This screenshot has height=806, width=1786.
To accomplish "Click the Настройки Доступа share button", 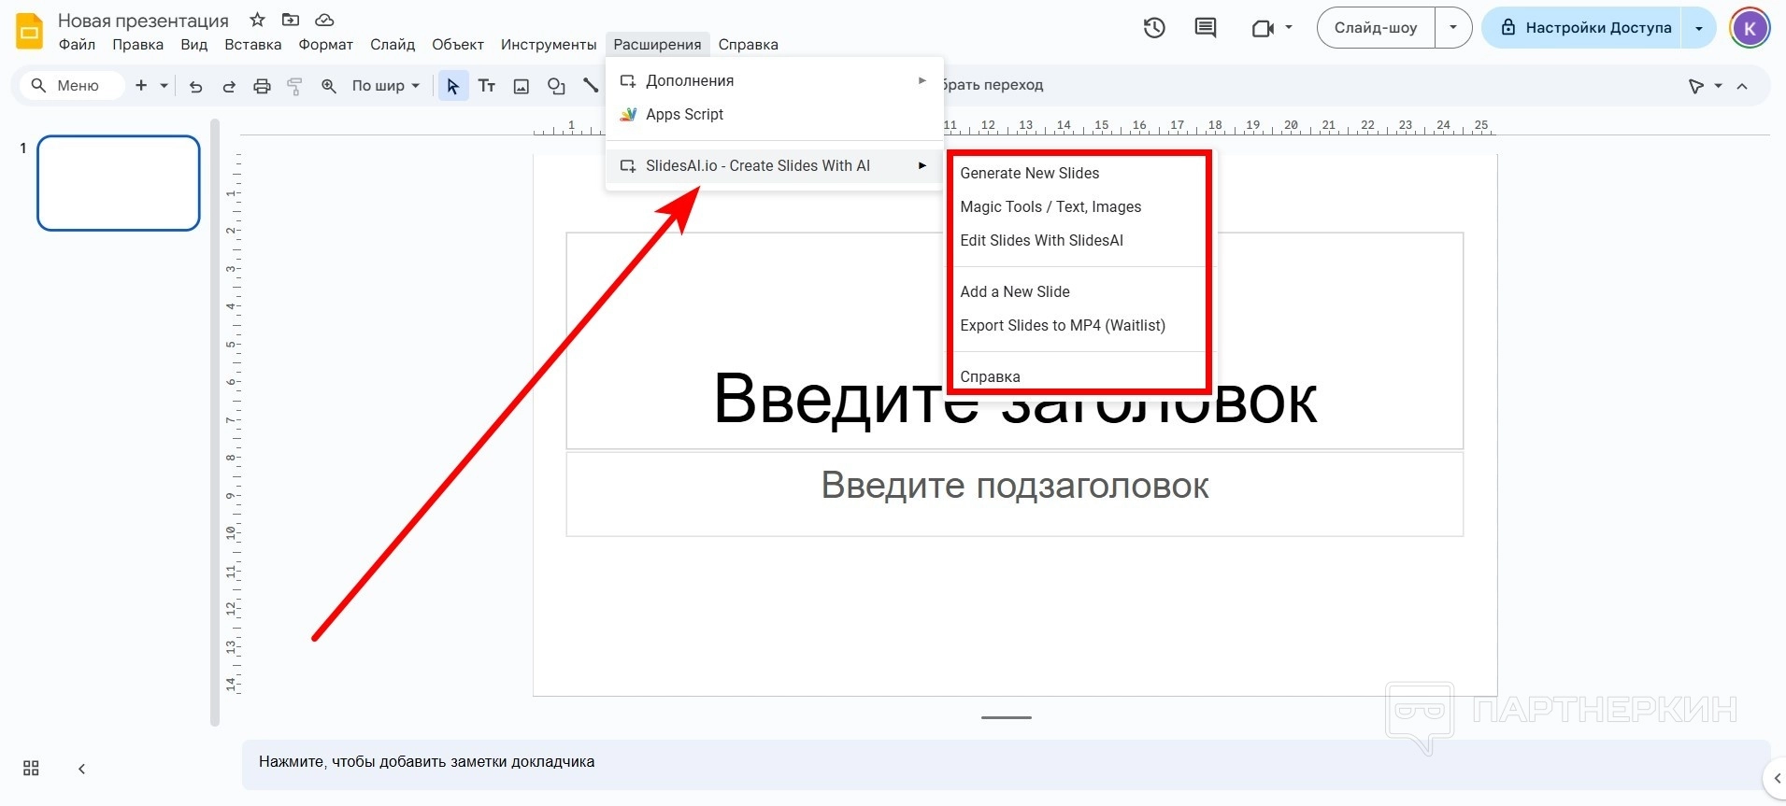I will tap(1586, 28).
